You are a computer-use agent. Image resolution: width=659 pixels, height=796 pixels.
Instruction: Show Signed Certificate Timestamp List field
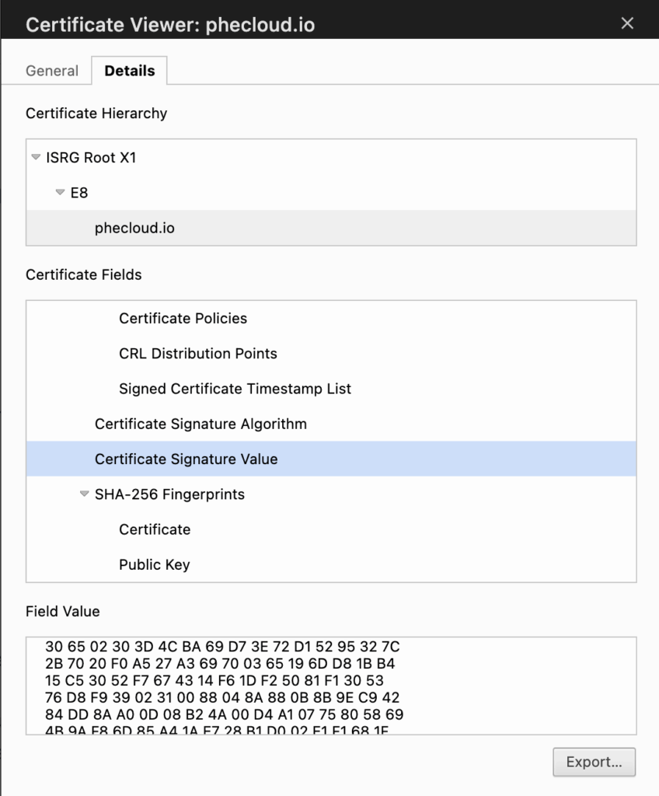[235, 389]
